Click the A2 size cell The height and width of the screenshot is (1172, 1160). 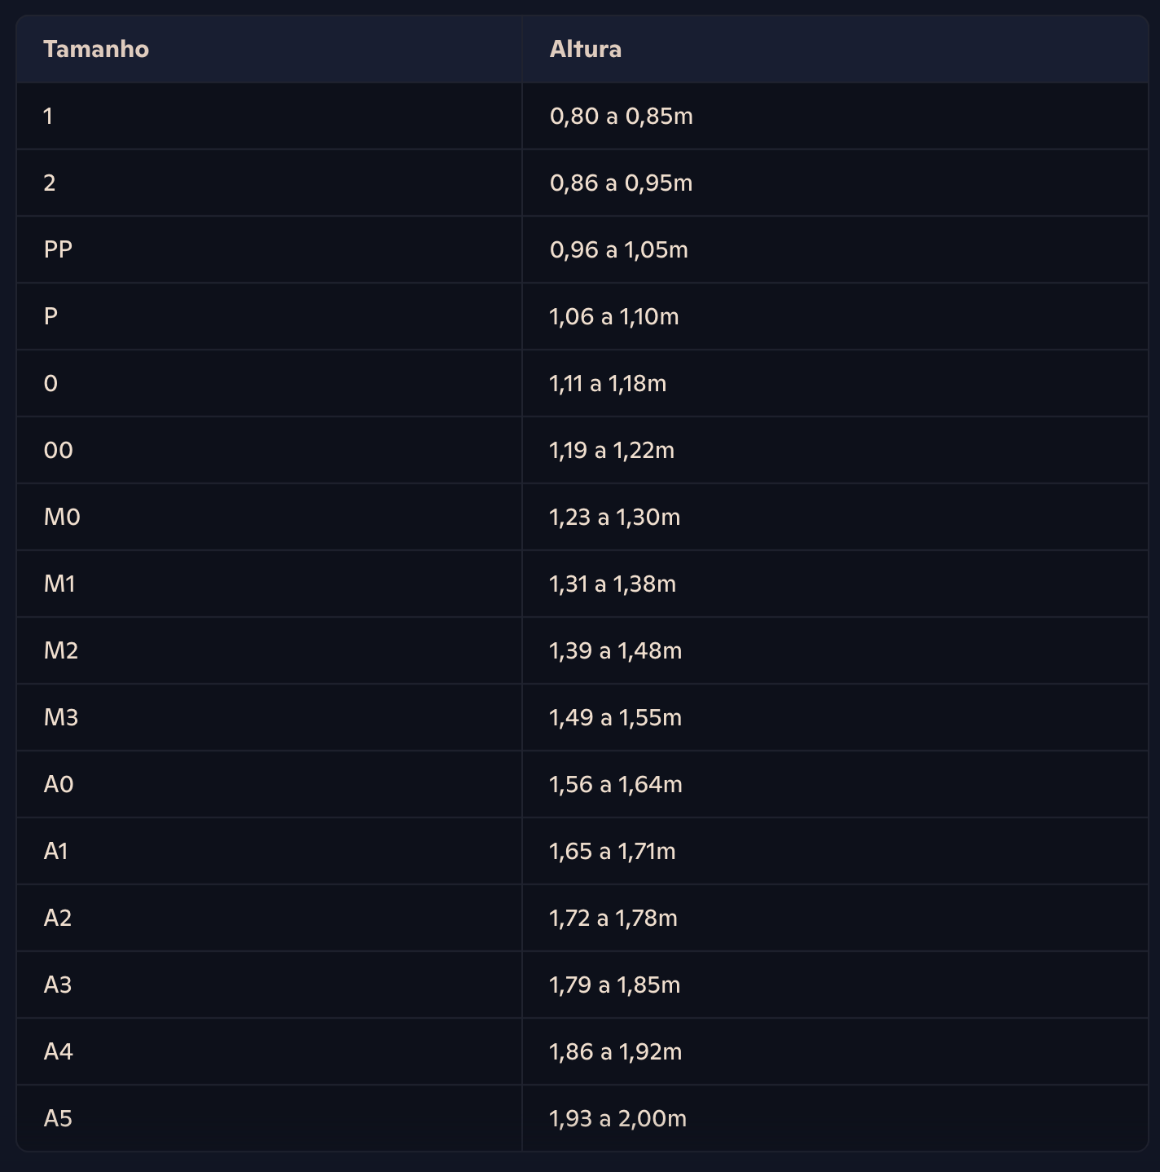(269, 918)
